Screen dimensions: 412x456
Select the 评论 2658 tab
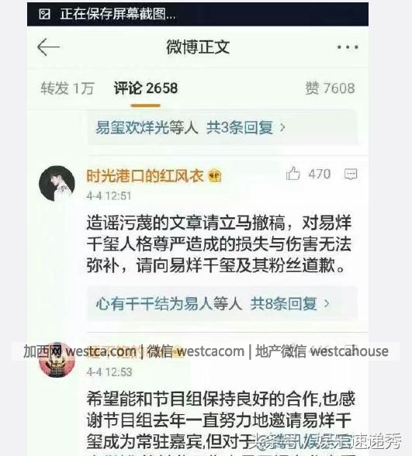[146, 88]
